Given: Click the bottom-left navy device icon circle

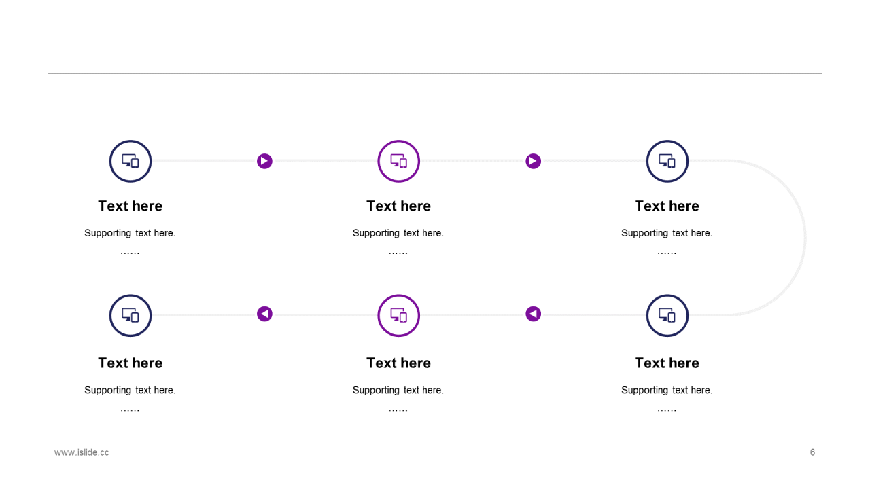Looking at the screenshot, I should point(130,315).
